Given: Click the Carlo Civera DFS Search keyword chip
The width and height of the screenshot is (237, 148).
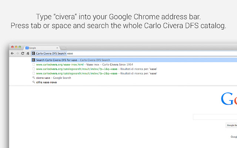Looking at the screenshot, I should coord(49,53).
